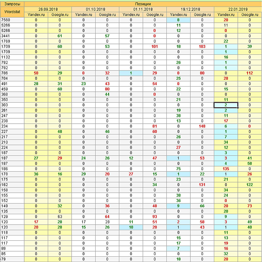Click the 19.12.2018 date header
Screen dimensions: 262x262
190,9
